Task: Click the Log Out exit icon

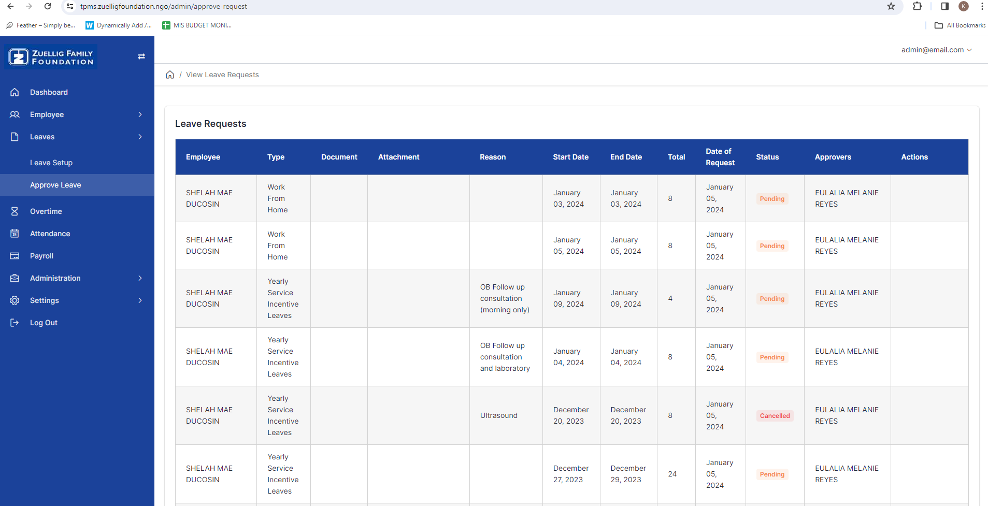Action: pyautogui.click(x=15, y=323)
